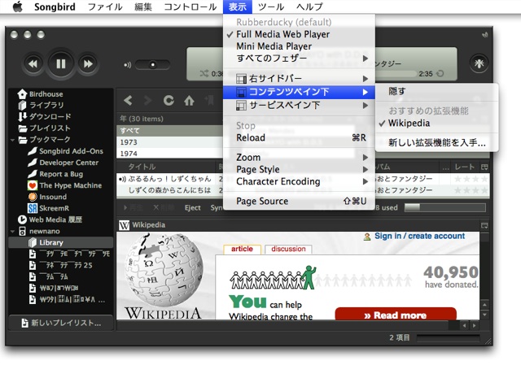Click the previous track button
This screenshot has height=365, width=521.
tap(33, 63)
